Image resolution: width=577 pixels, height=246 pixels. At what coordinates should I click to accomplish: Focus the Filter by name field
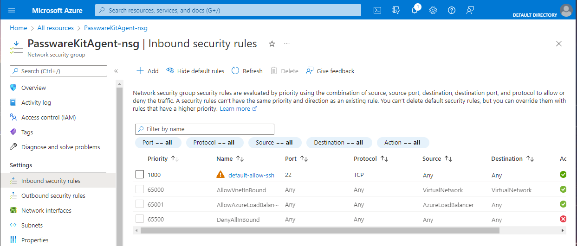coord(205,129)
